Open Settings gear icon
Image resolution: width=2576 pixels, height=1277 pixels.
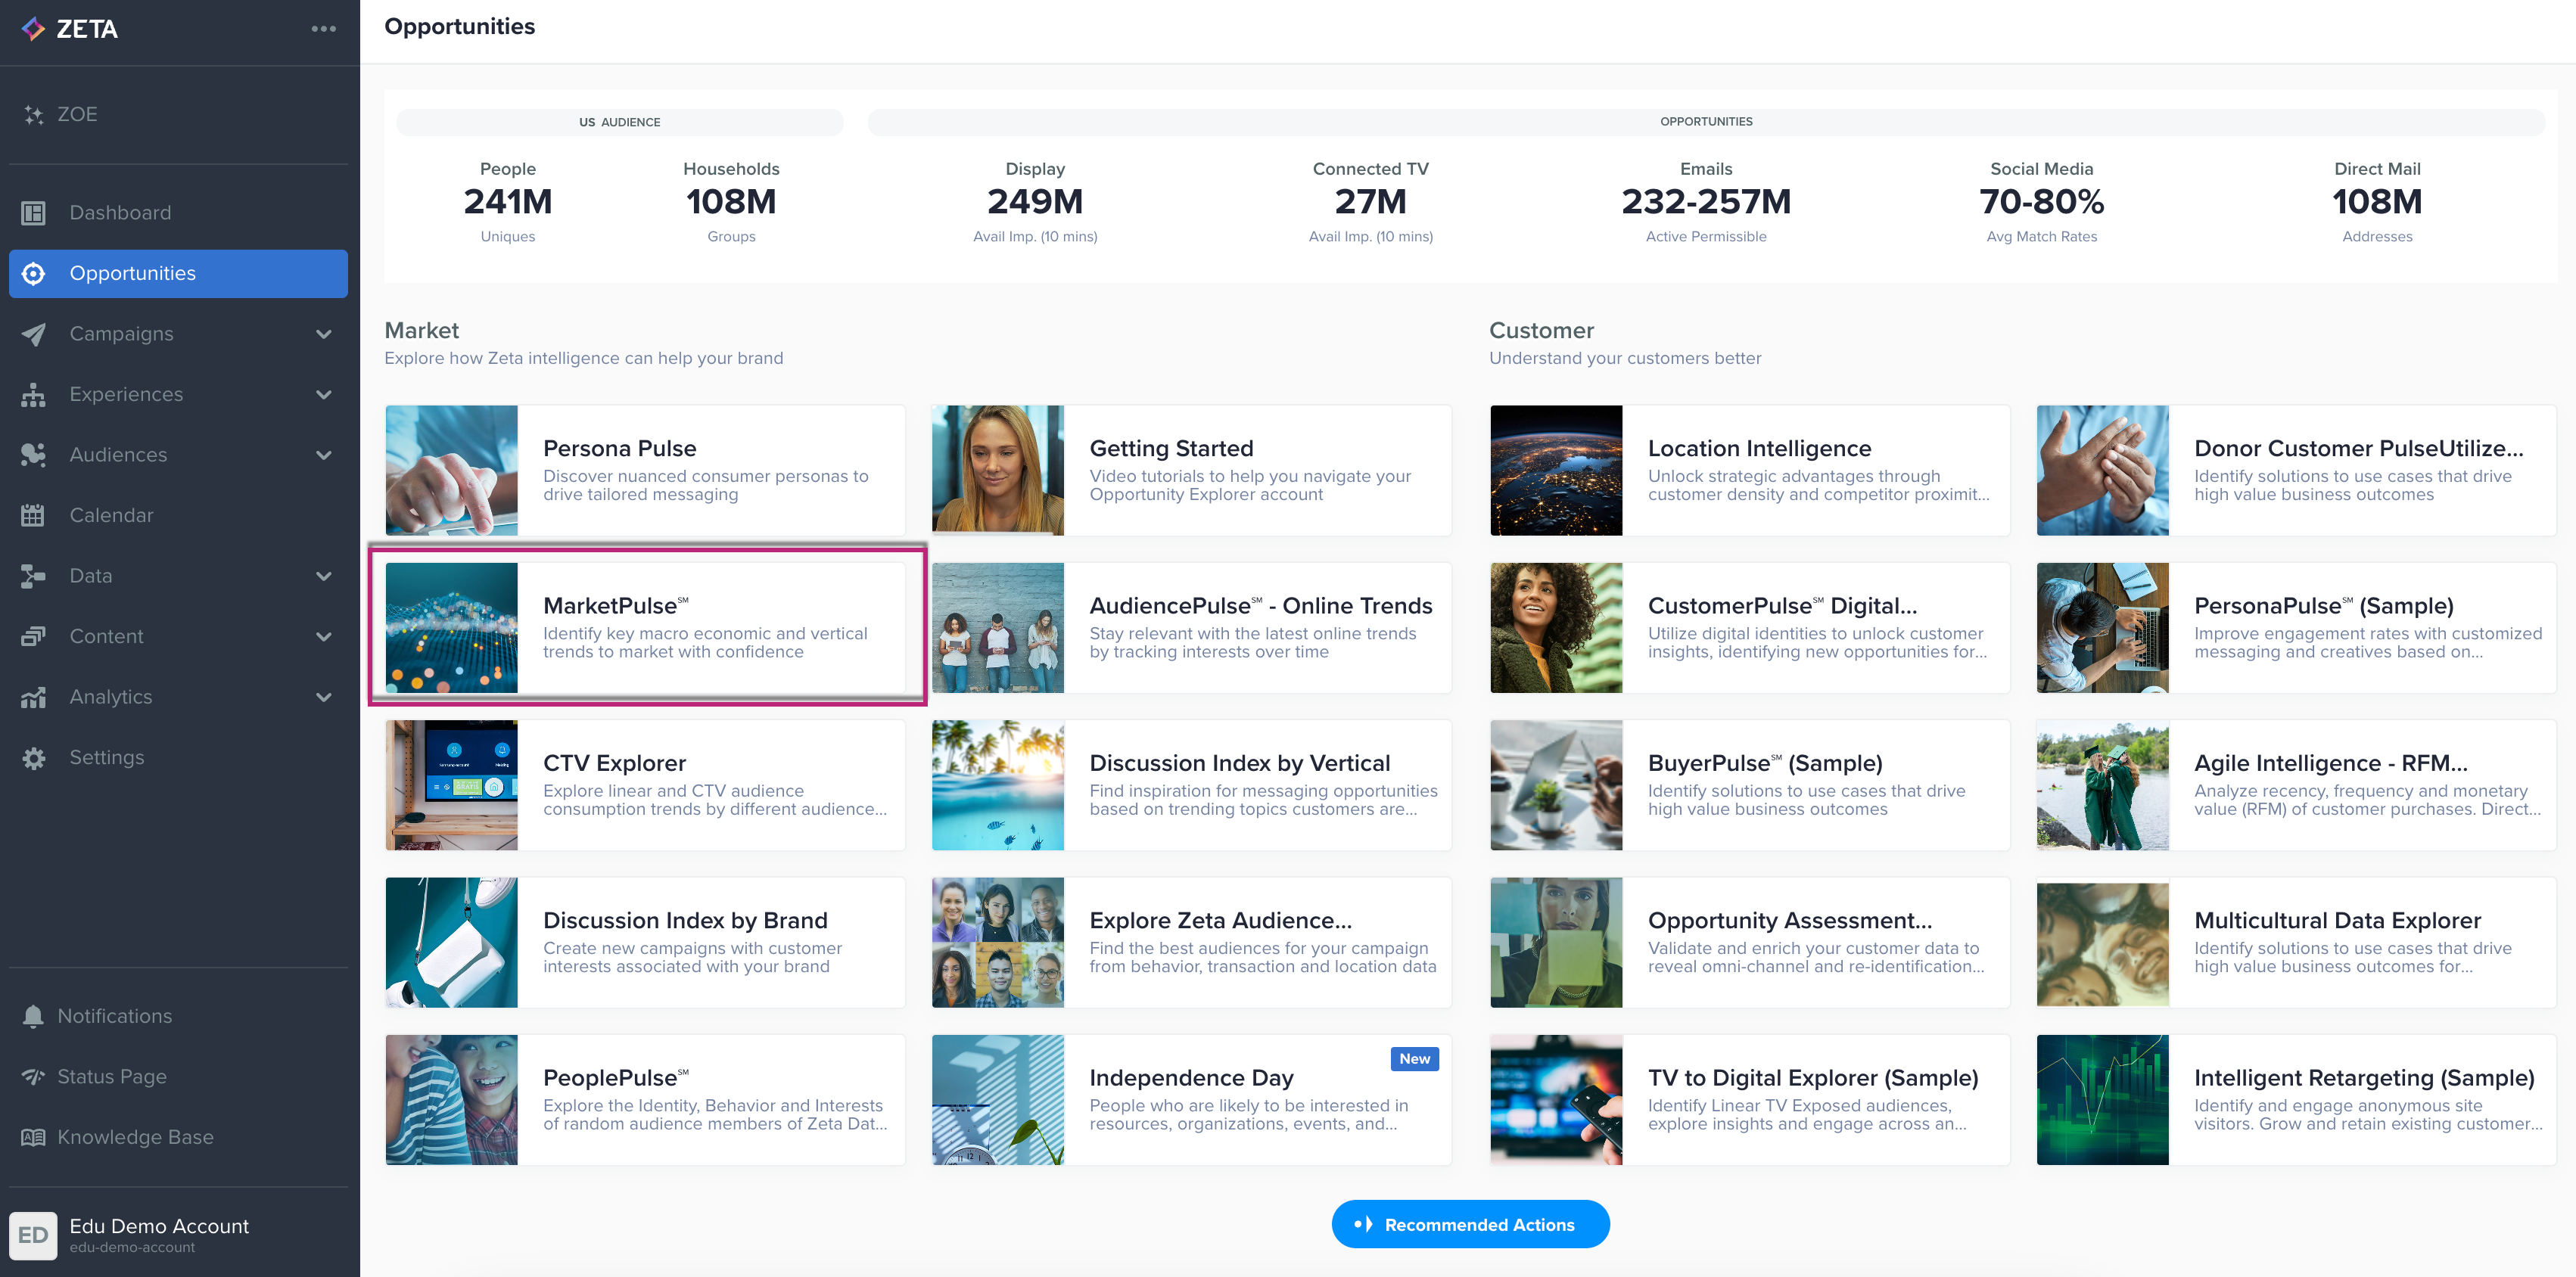click(33, 758)
